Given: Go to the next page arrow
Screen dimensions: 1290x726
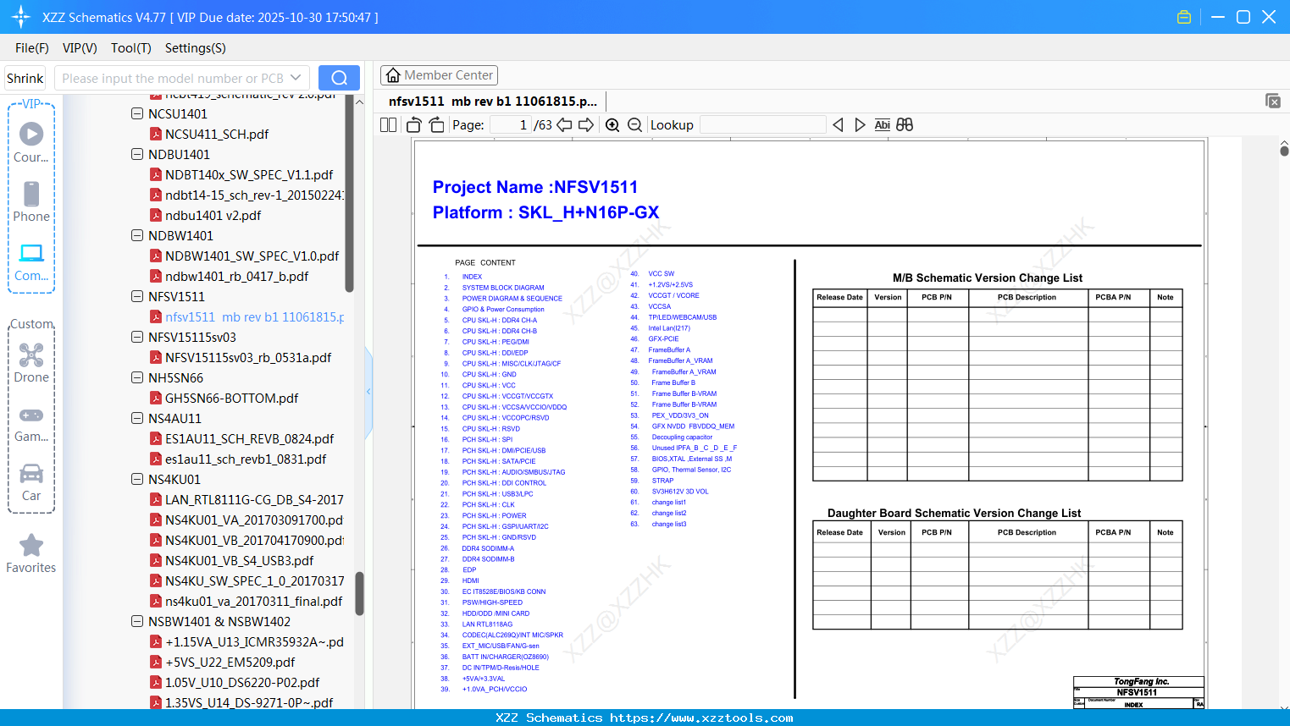Looking at the screenshot, I should (586, 124).
